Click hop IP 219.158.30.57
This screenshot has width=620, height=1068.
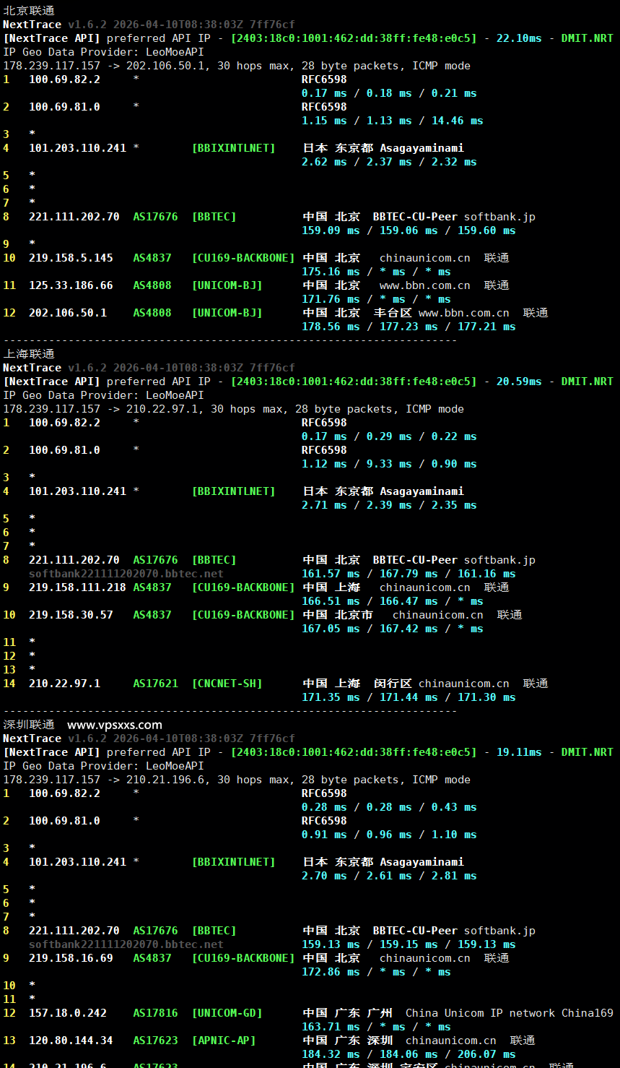point(71,615)
